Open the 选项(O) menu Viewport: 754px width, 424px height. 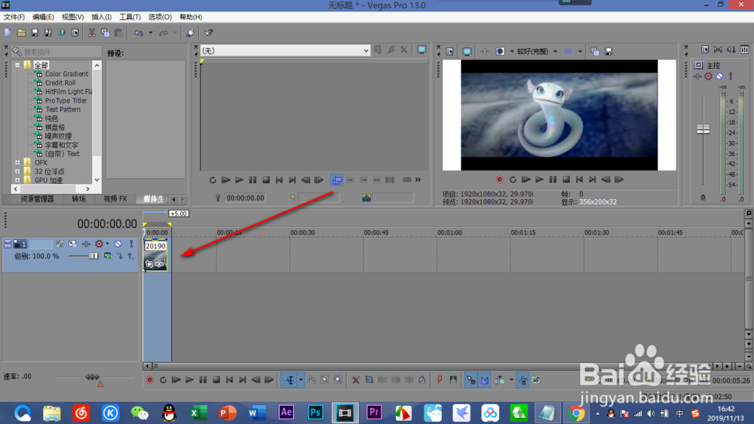(160, 17)
